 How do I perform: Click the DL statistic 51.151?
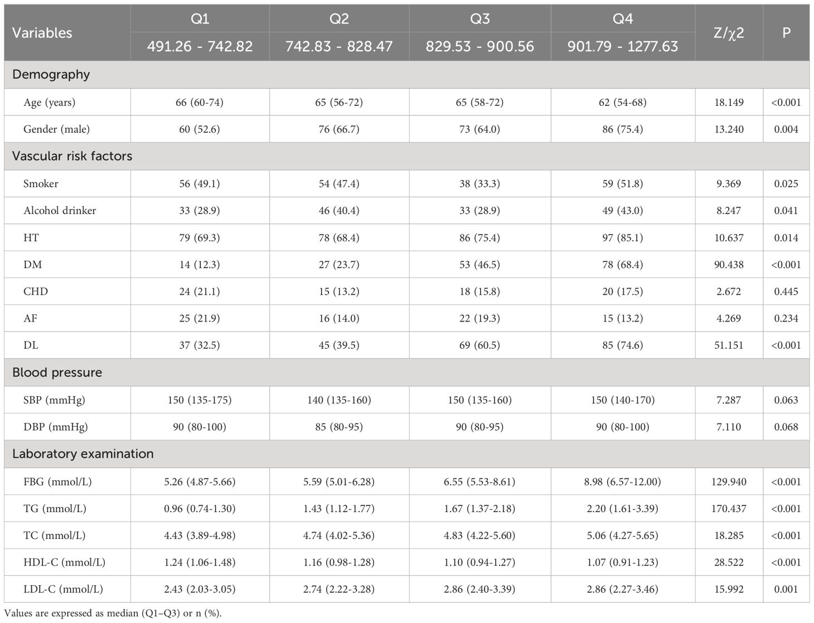729,345
